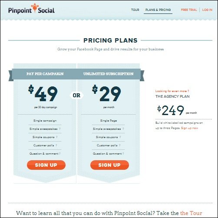Click help icon next to Pay Per Campaign coupons
Screen dimensions: 218x218
point(56,137)
